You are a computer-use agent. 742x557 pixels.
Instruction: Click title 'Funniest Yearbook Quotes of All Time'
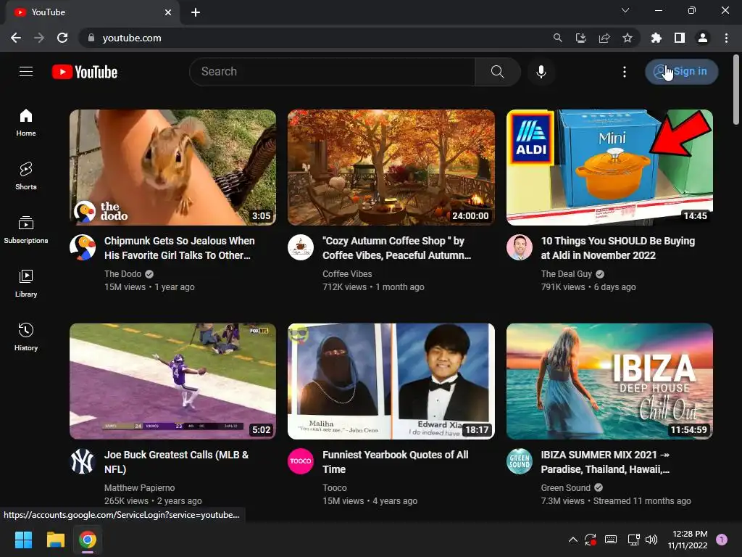[396, 462]
